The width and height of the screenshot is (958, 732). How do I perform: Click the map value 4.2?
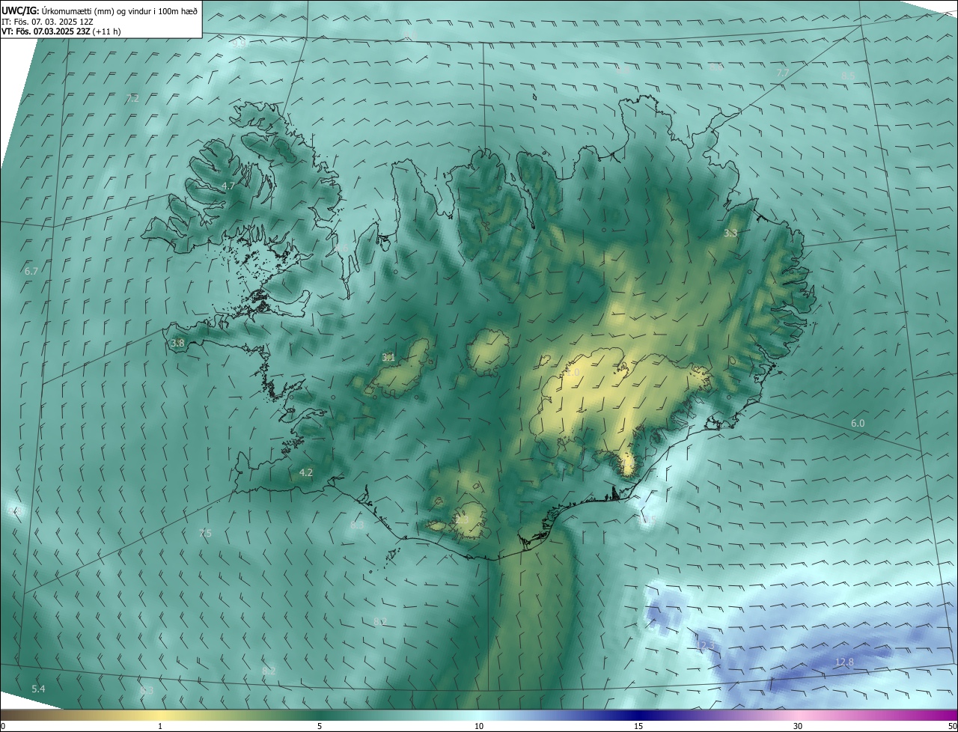[305, 472]
